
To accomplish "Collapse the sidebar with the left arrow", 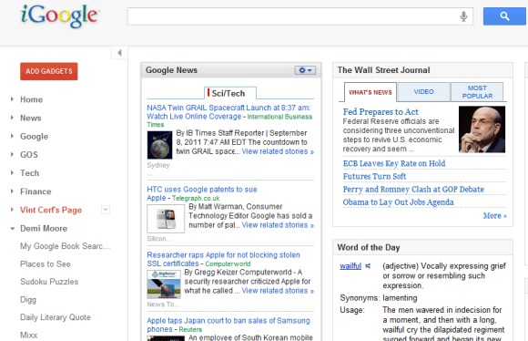I will [x=119, y=53].
